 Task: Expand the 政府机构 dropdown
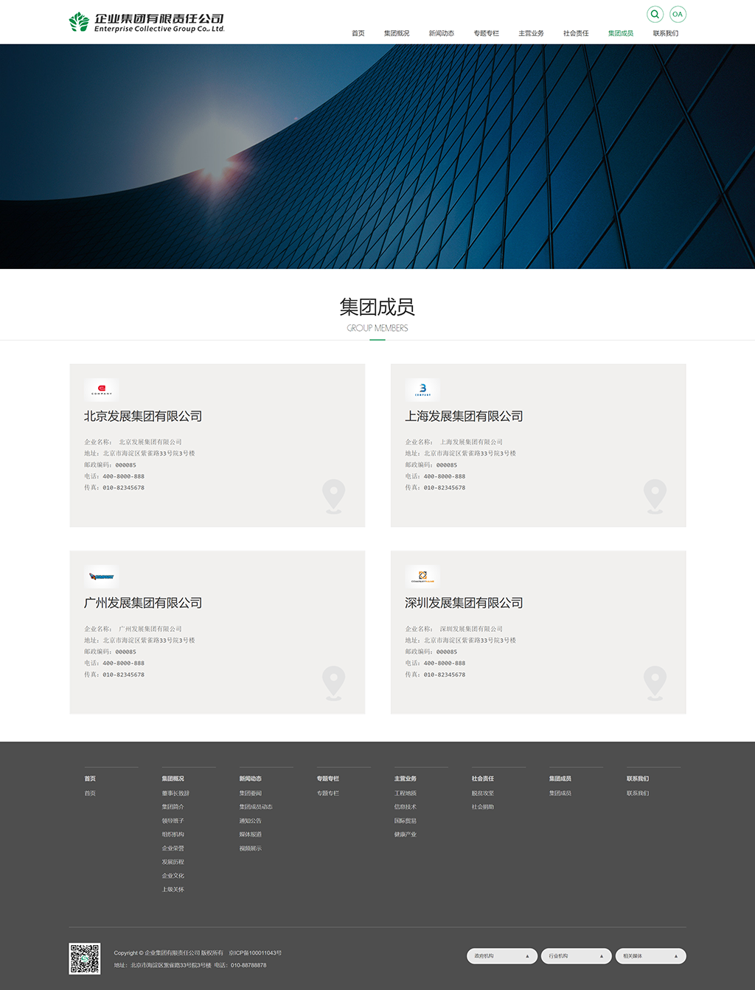pyautogui.click(x=502, y=956)
